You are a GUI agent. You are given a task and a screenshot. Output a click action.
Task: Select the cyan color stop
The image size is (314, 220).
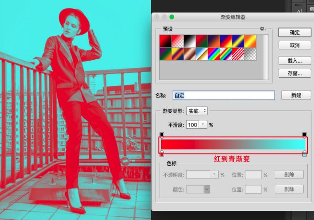click(x=304, y=153)
